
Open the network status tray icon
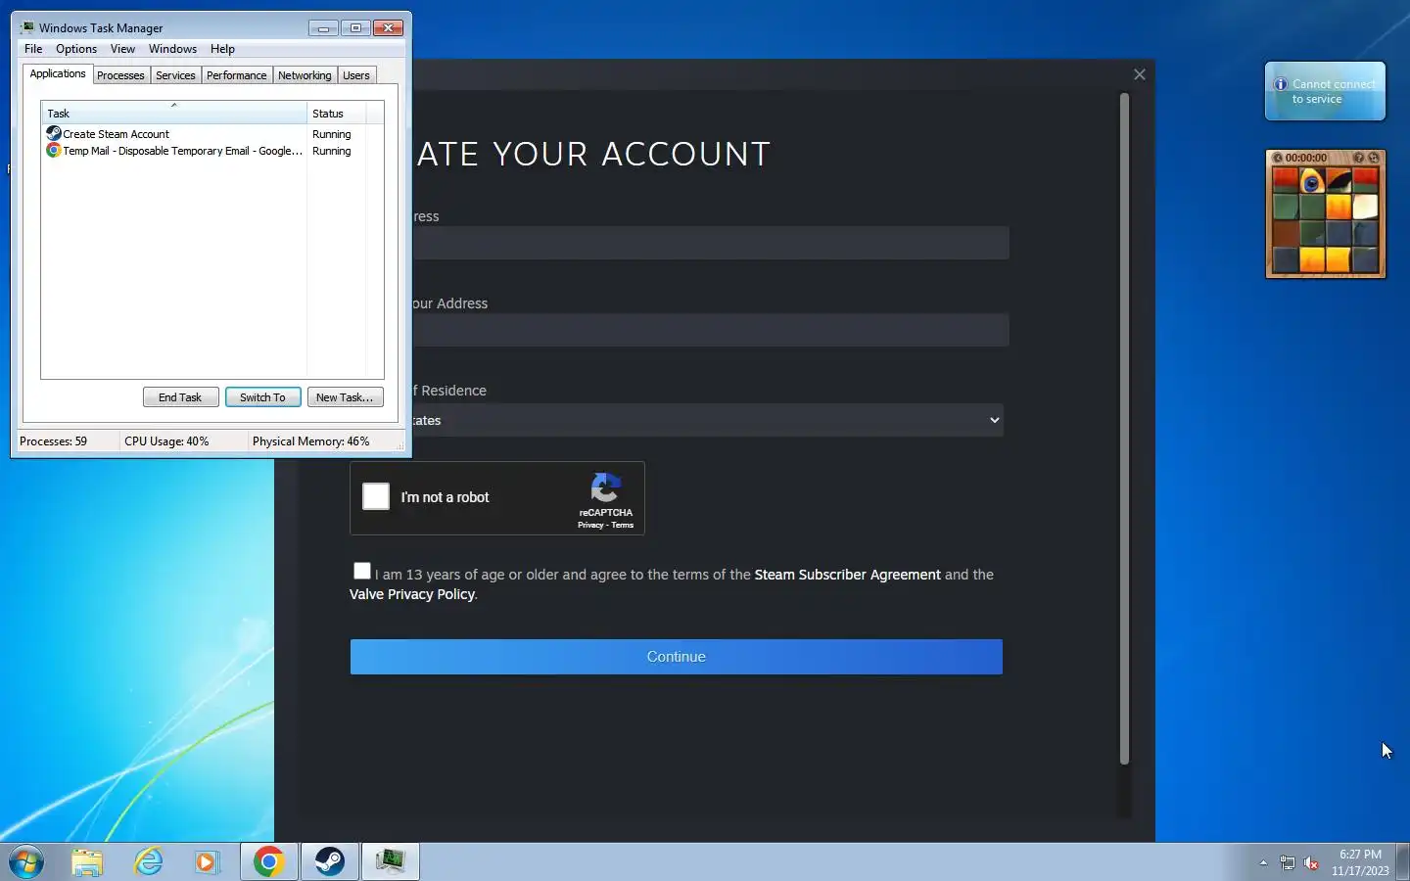point(1288,862)
